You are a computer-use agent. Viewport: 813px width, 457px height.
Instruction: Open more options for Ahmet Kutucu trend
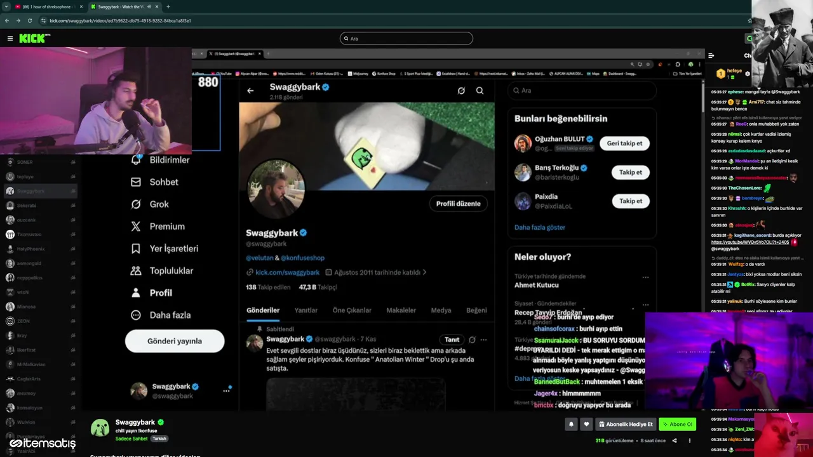tap(645, 277)
